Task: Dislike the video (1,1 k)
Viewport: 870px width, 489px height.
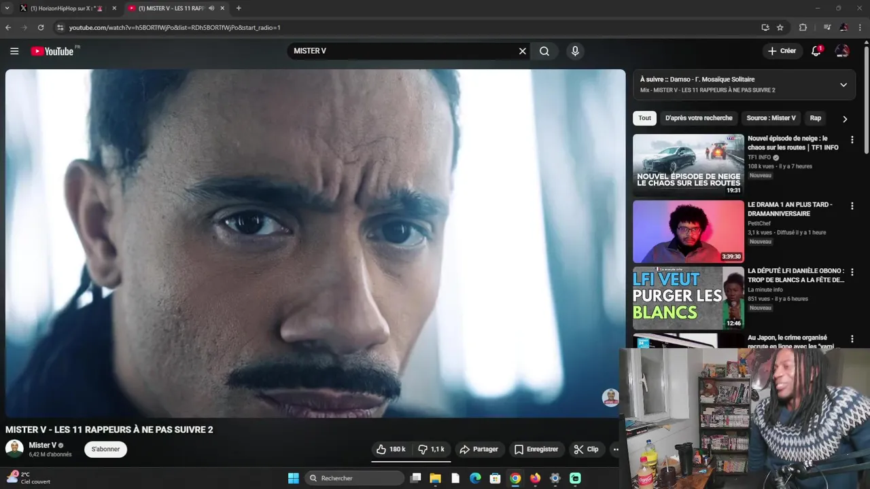Action: coord(432,449)
